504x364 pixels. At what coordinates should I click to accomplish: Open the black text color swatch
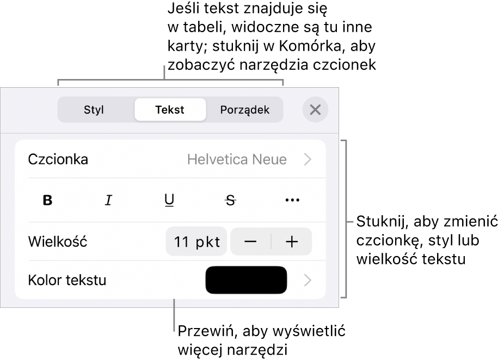pyautogui.click(x=246, y=280)
